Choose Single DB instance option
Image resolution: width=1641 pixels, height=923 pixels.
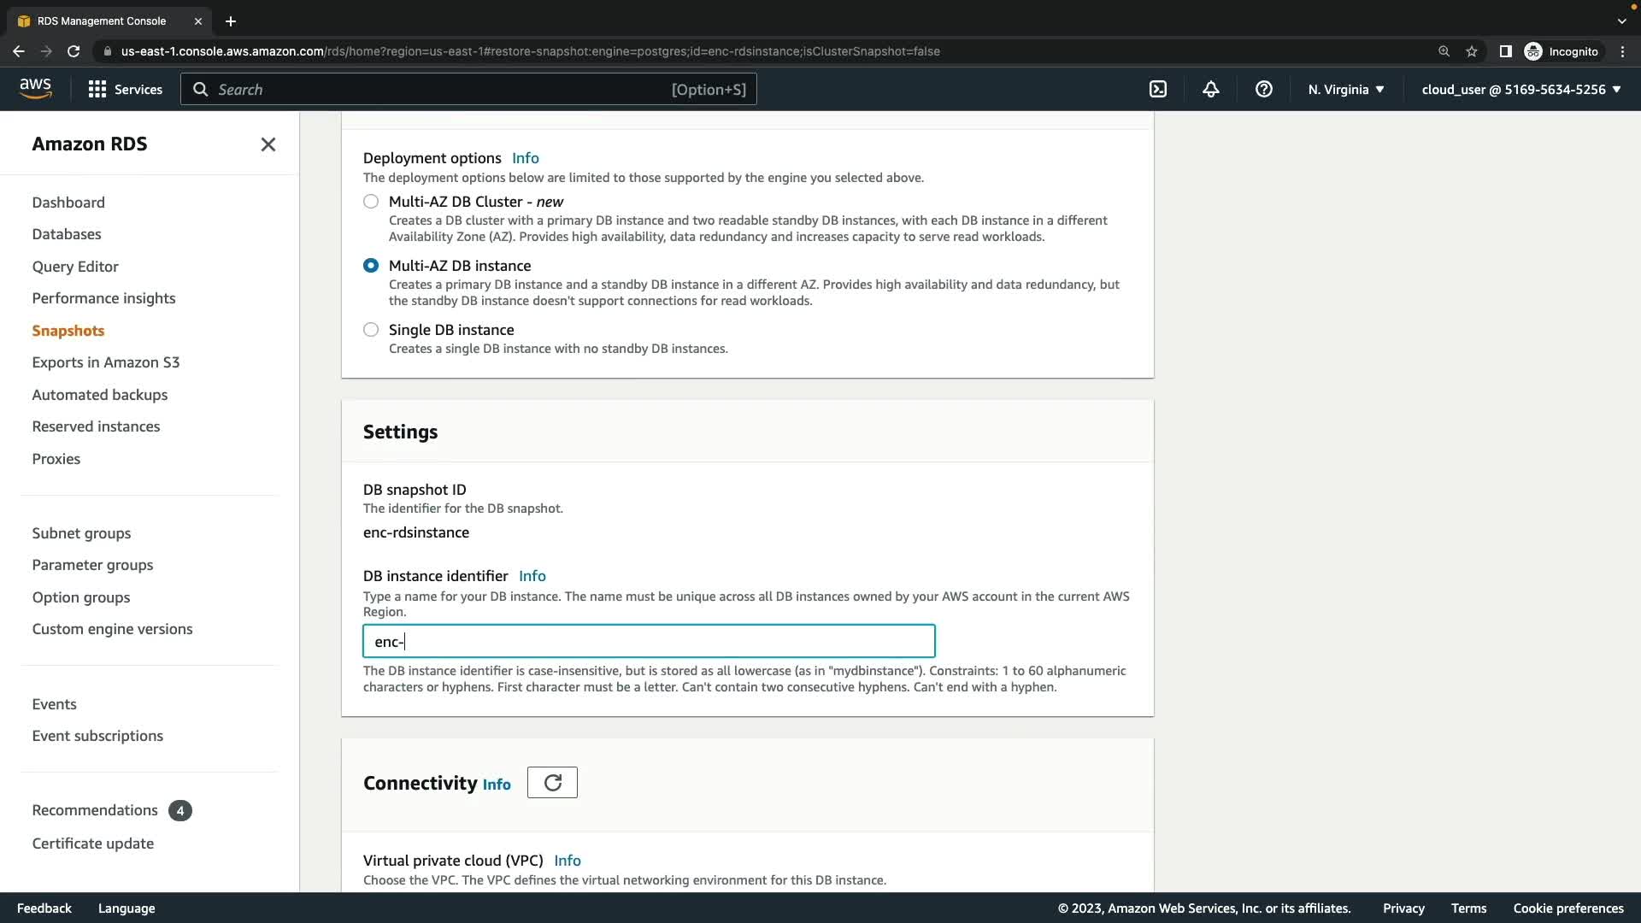pos(371,330)
